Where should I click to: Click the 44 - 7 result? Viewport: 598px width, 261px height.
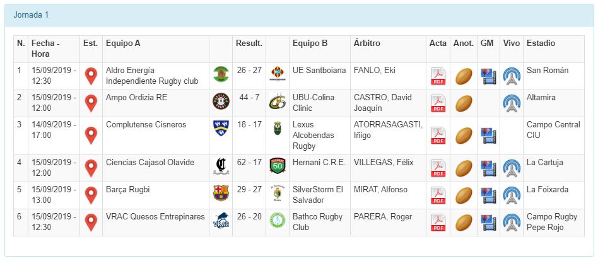tap(249, 97)
